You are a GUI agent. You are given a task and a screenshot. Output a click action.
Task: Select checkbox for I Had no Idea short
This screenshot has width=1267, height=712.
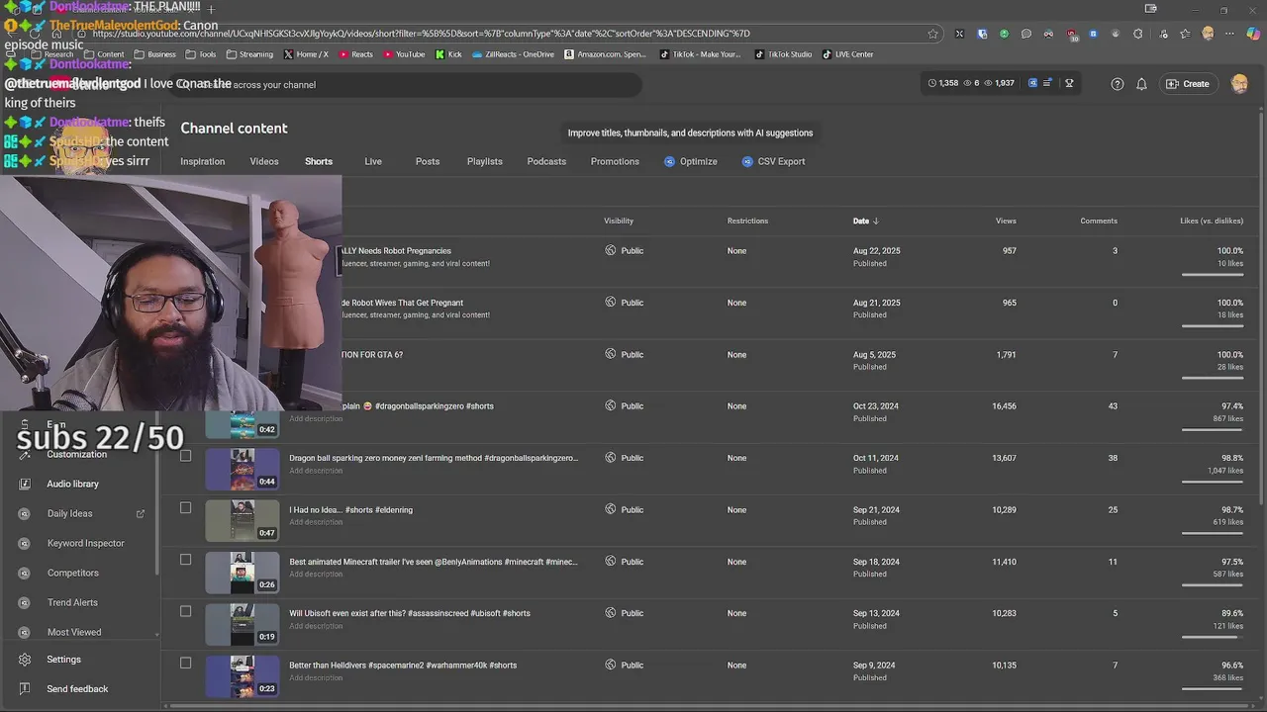coord(185,508)
